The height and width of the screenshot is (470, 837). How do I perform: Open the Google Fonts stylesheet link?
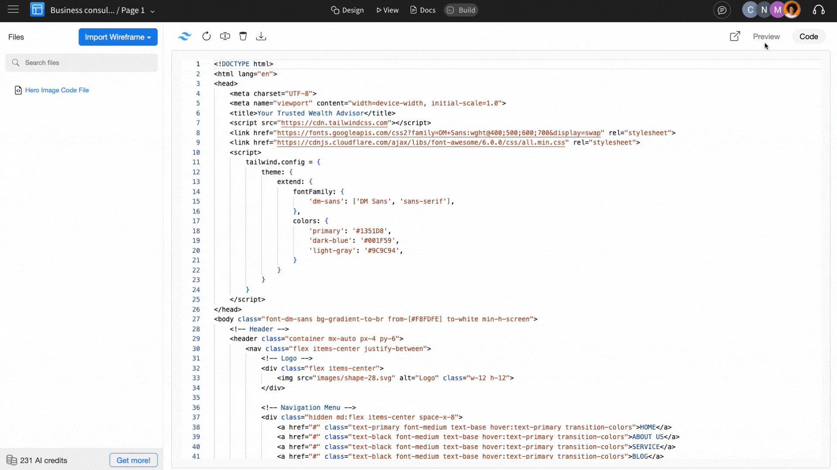point(439,133)
